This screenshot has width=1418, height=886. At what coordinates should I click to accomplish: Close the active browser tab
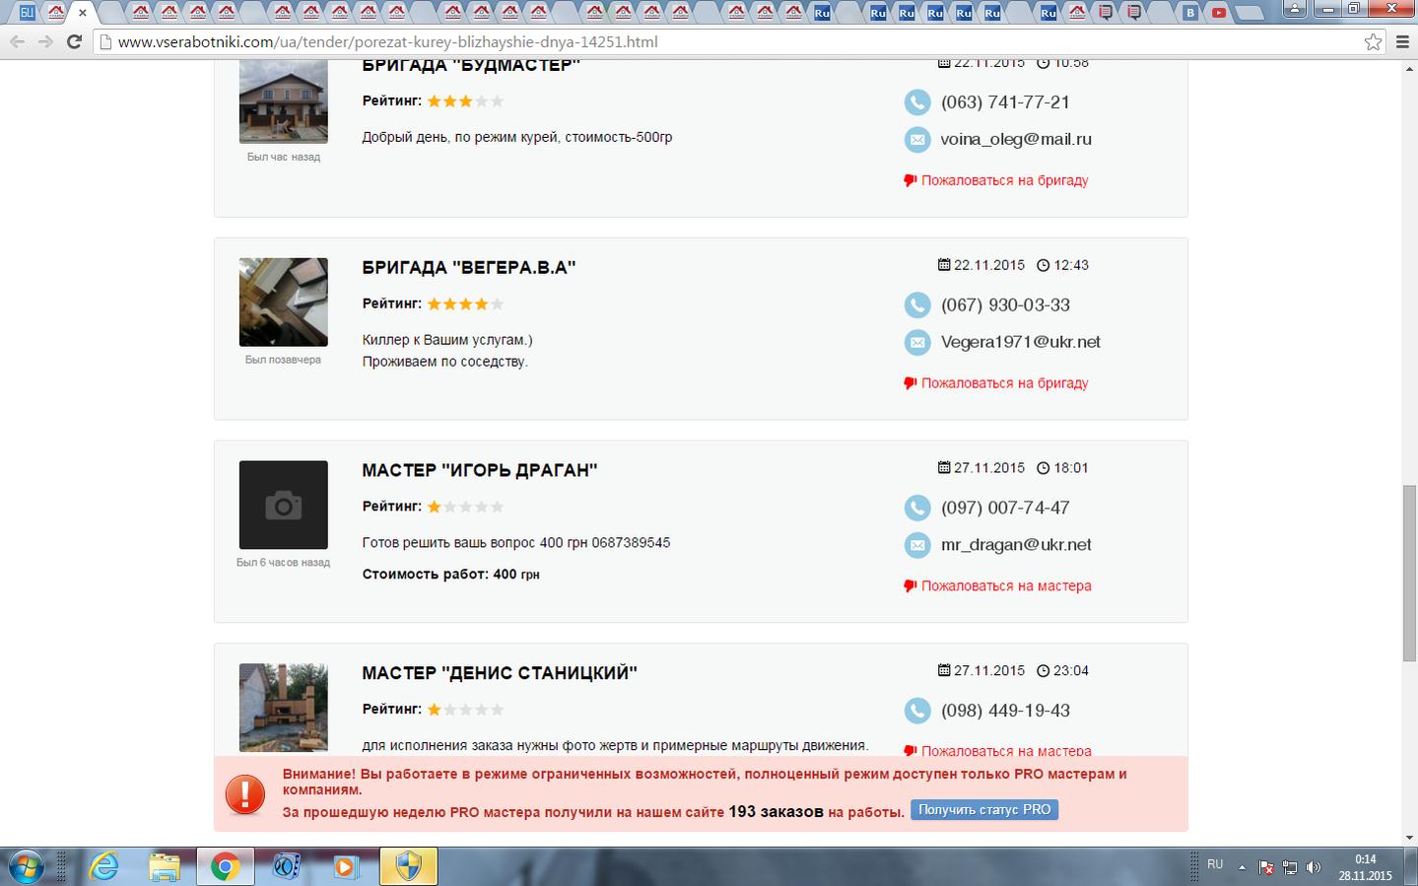[x=83, y=13]
